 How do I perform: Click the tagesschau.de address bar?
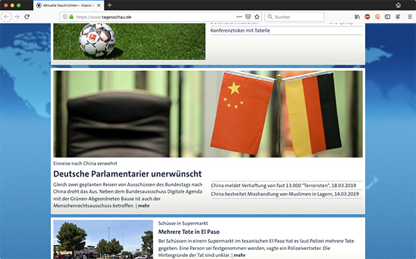coord(149,17)
